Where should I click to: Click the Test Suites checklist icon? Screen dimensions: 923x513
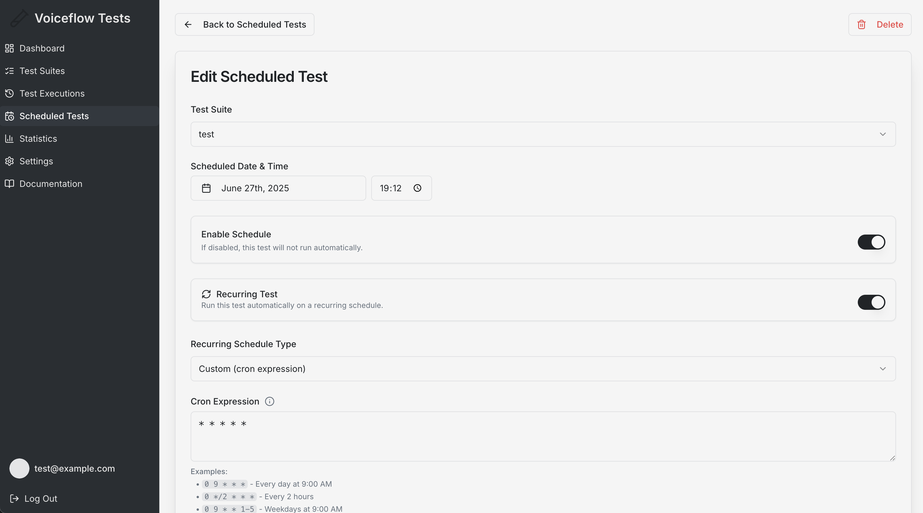[x=9, y=71]
